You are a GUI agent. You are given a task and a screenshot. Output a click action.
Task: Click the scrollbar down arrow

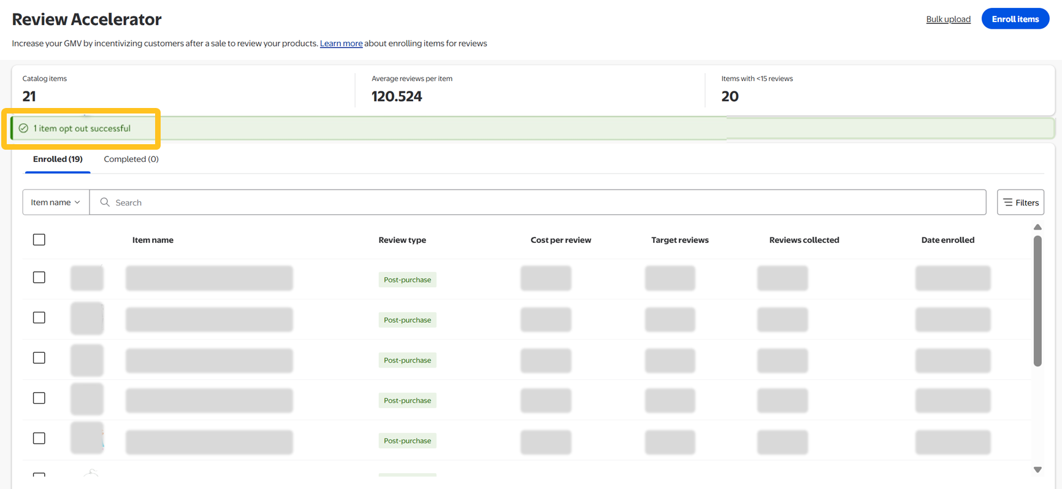(x=1037, y=469)
